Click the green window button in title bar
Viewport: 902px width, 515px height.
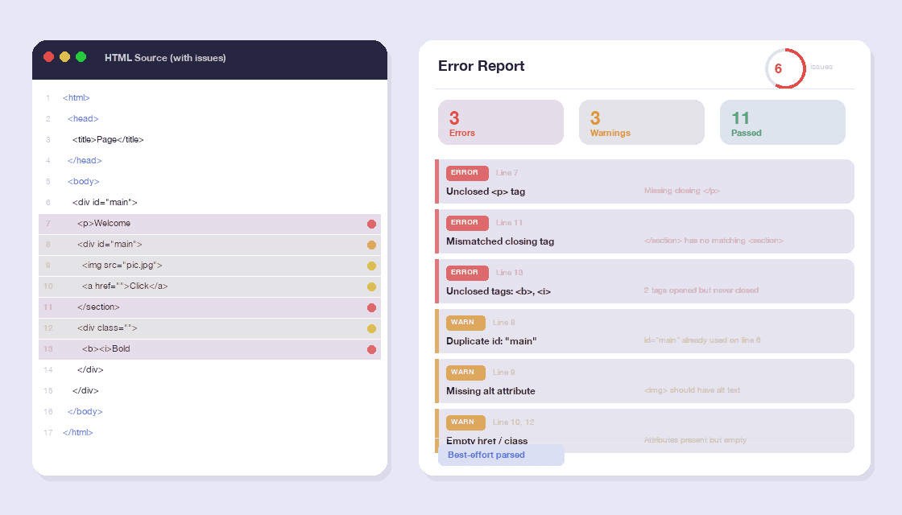(x=81, y=57)
